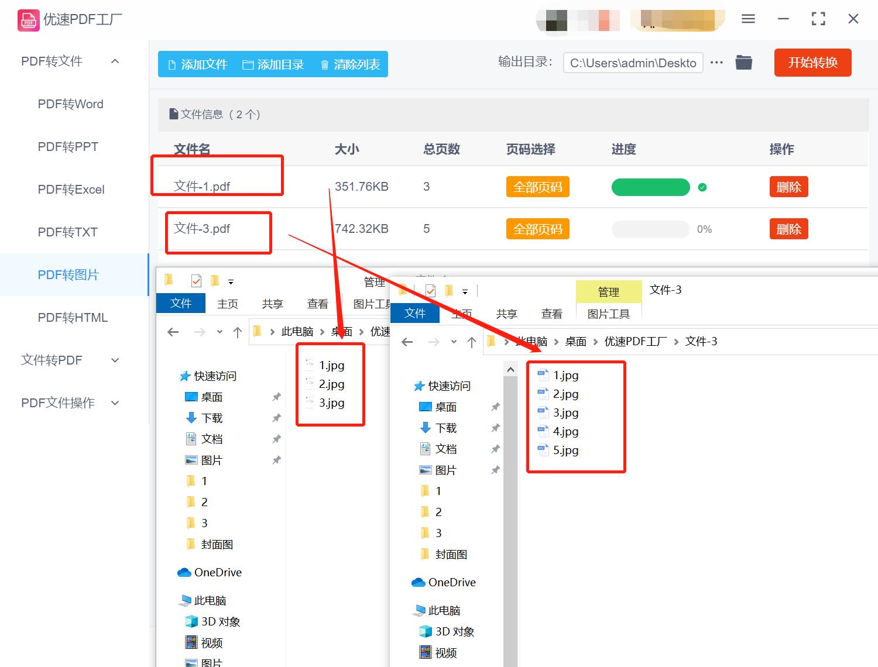Click the back arrow in the 文件-3 explorer window
This screenshot has width=878, height=667.
coord(407,341)
